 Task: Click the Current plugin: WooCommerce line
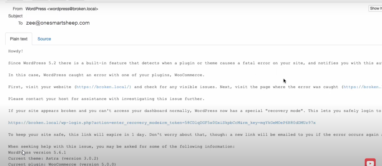click(62, 164)
